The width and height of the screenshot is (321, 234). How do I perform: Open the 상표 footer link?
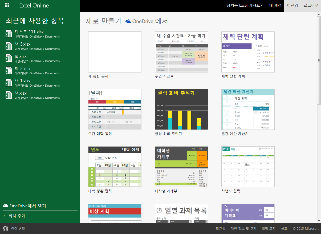pos(284,229)
